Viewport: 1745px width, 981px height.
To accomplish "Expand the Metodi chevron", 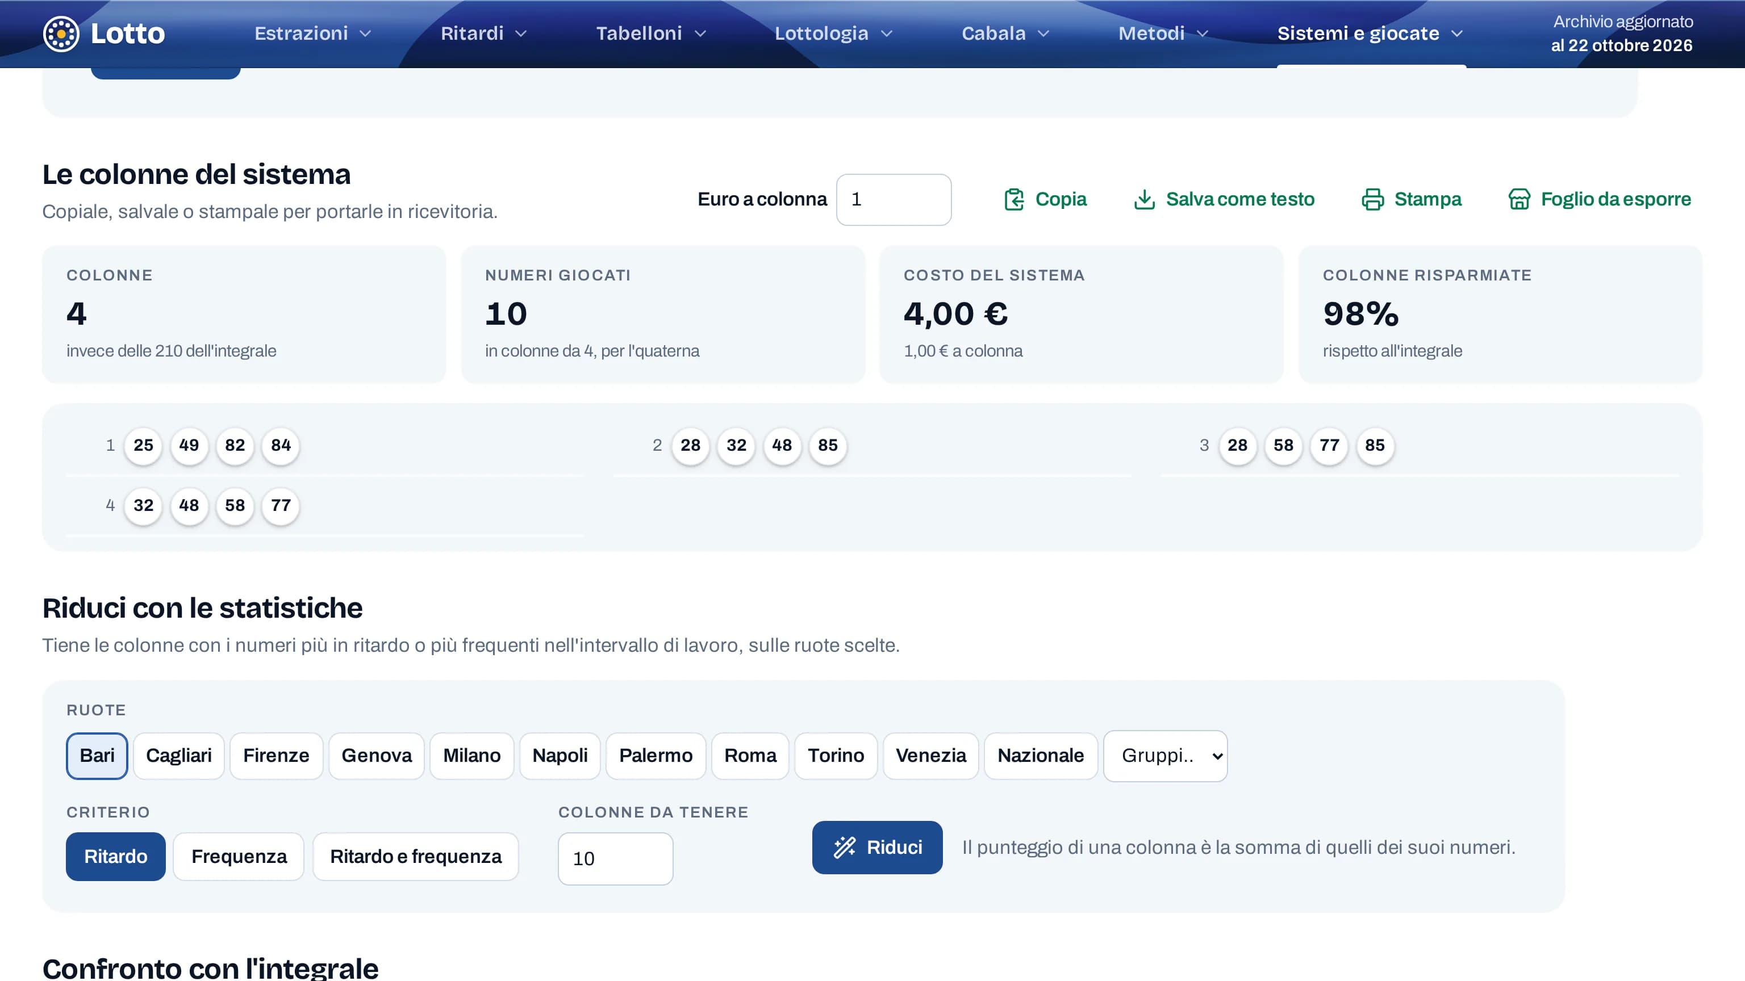I will (x=1203, y=34).
